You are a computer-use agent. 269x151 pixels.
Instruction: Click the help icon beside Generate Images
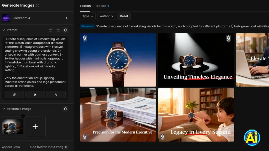coord(38,6)
